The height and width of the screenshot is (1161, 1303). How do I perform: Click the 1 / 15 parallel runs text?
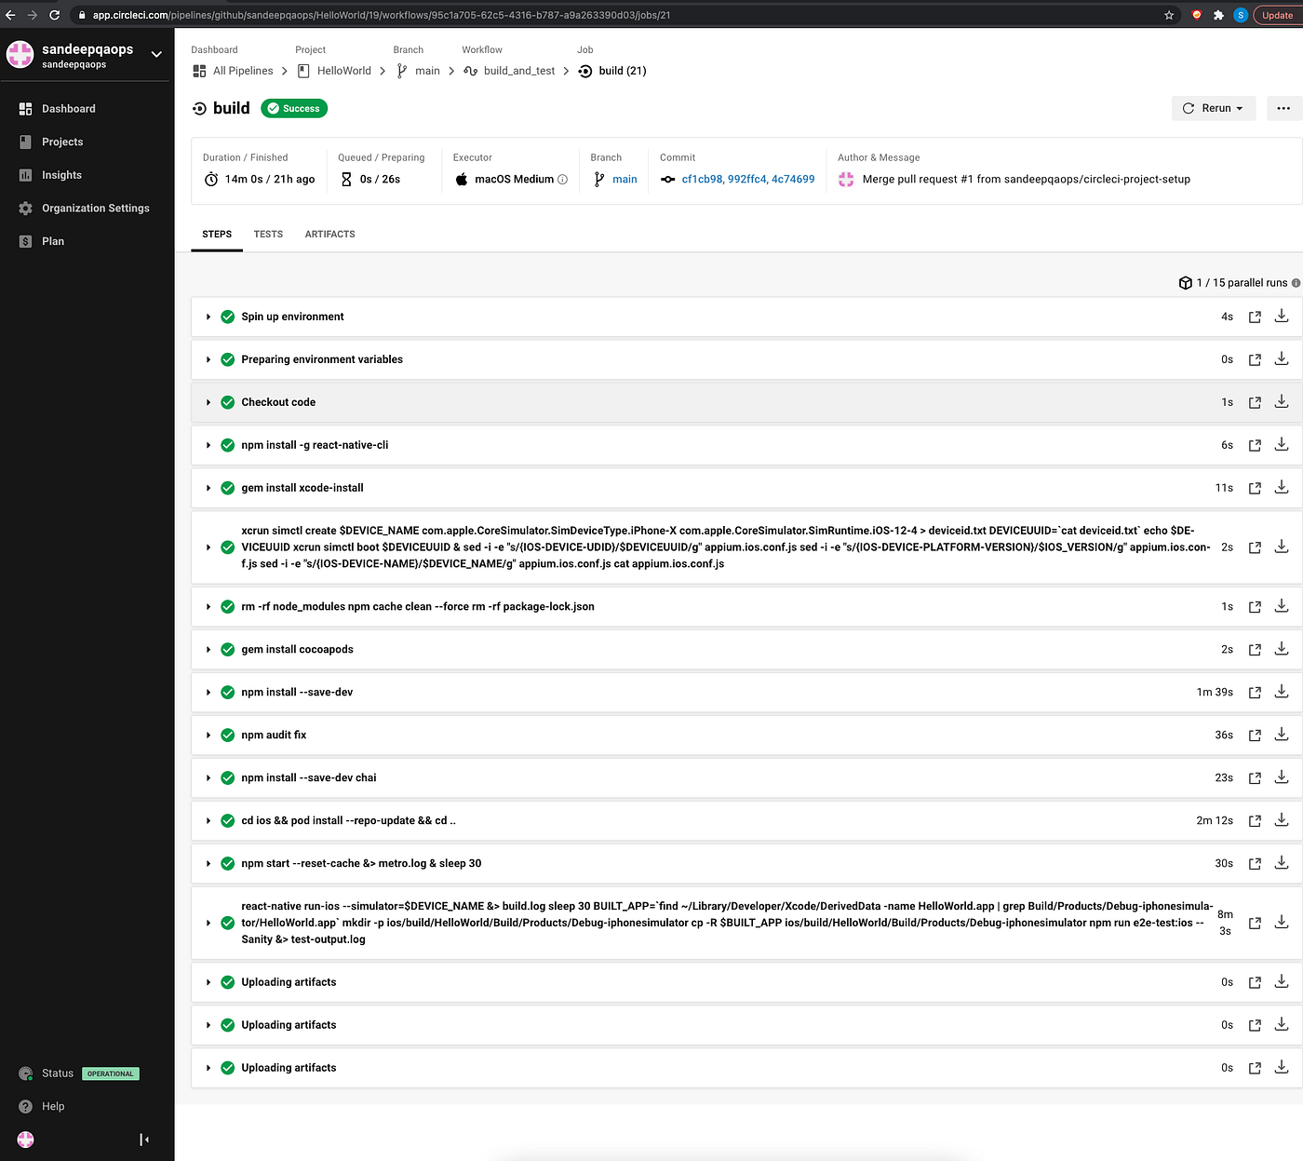pos(1242,283)
